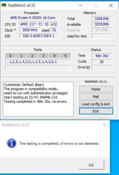Click the blue info icon in dialog
The width and height of the screenshot is (119, 175).
12,143
